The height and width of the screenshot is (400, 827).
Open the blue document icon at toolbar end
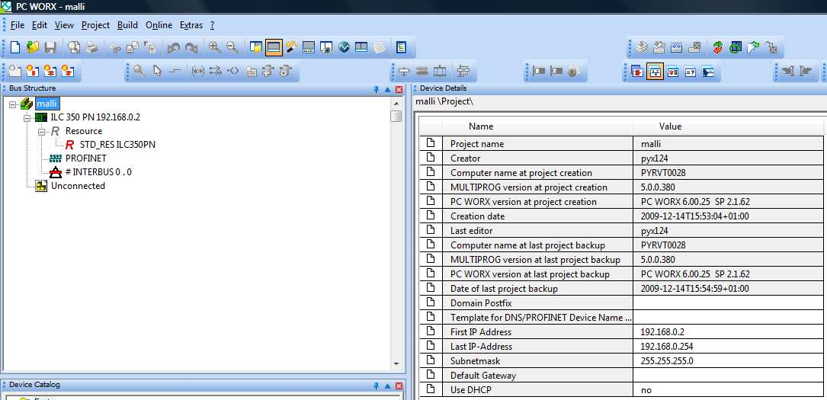402,47
